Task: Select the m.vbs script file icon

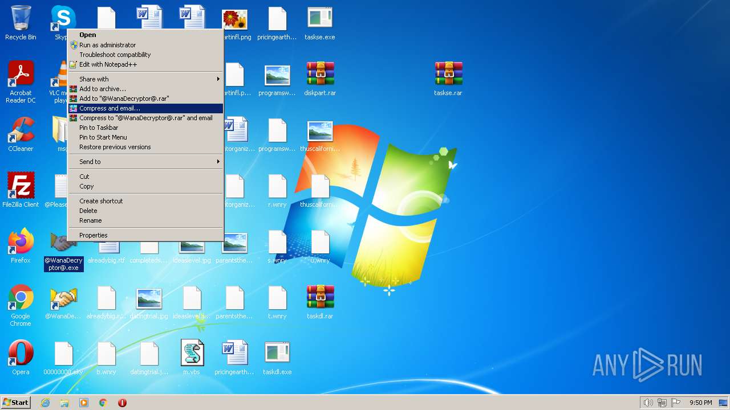Action: [192, 358]
